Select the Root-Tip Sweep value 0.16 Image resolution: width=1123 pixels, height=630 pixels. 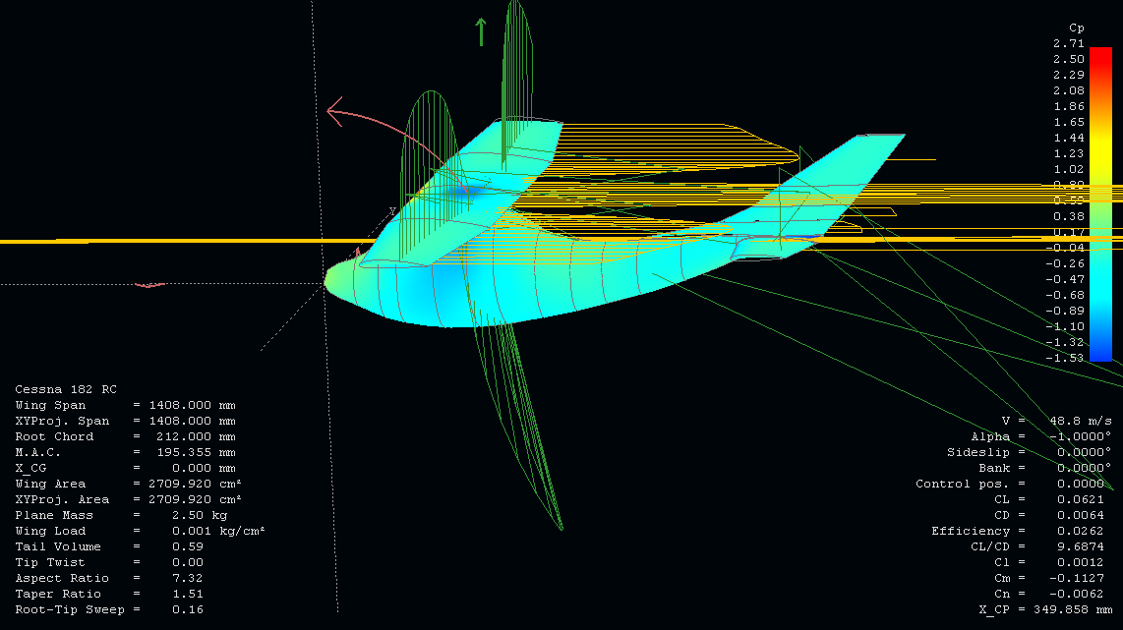[188, 610]
